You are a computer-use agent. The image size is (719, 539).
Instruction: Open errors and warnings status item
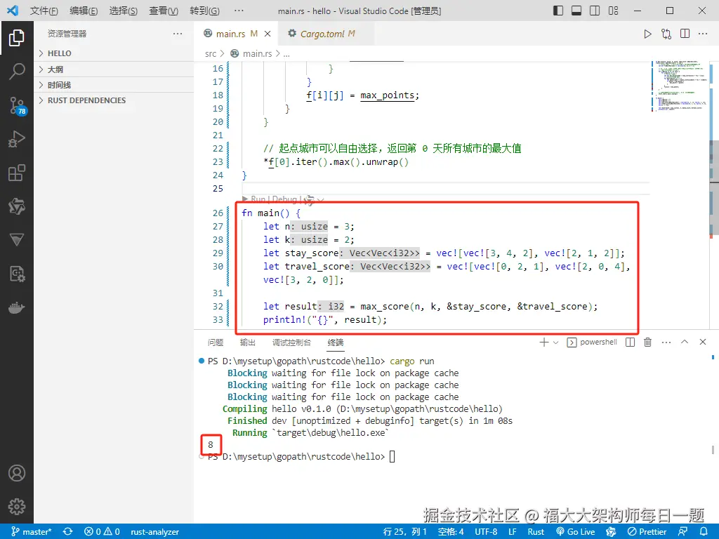[x=102, y=532]
